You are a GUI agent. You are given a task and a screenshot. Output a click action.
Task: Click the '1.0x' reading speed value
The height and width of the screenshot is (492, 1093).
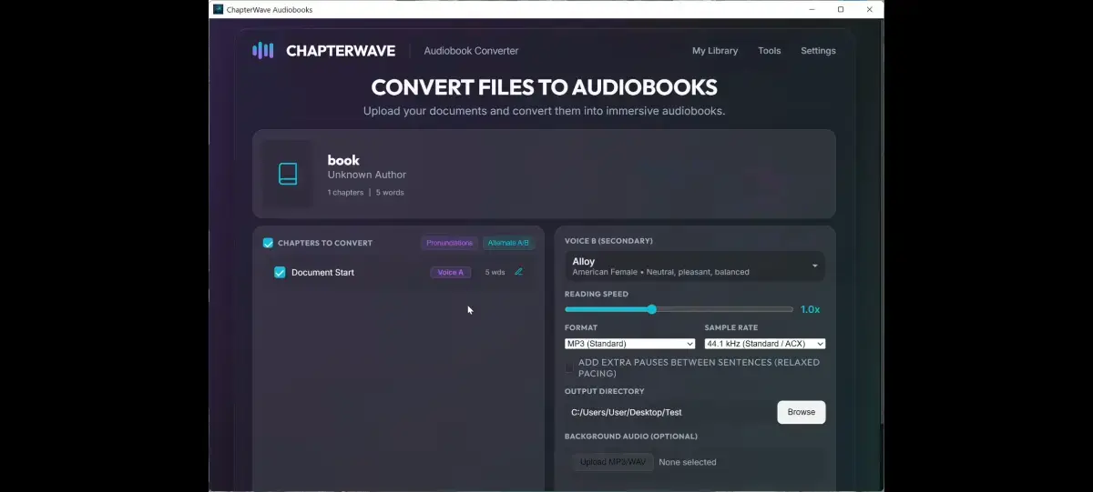(810, 309)
